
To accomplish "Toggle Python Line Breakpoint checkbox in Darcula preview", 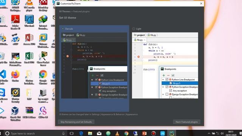I will pos(96,80).
